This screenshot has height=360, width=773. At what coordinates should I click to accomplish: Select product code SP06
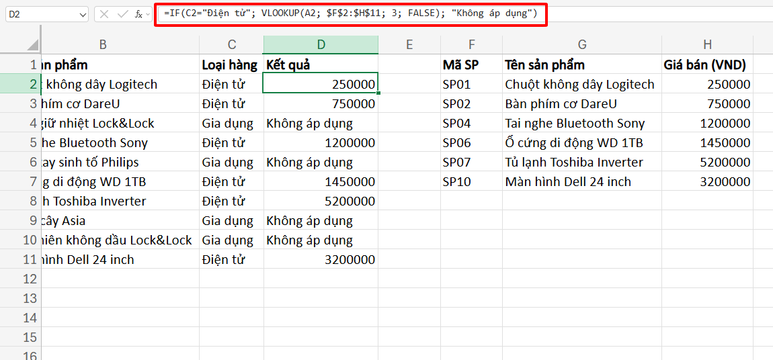point(471,143)
